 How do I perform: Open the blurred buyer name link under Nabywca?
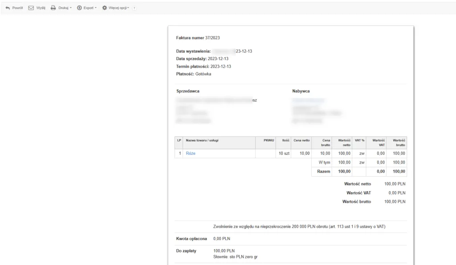pyautogui.click(x=308, y=100)
